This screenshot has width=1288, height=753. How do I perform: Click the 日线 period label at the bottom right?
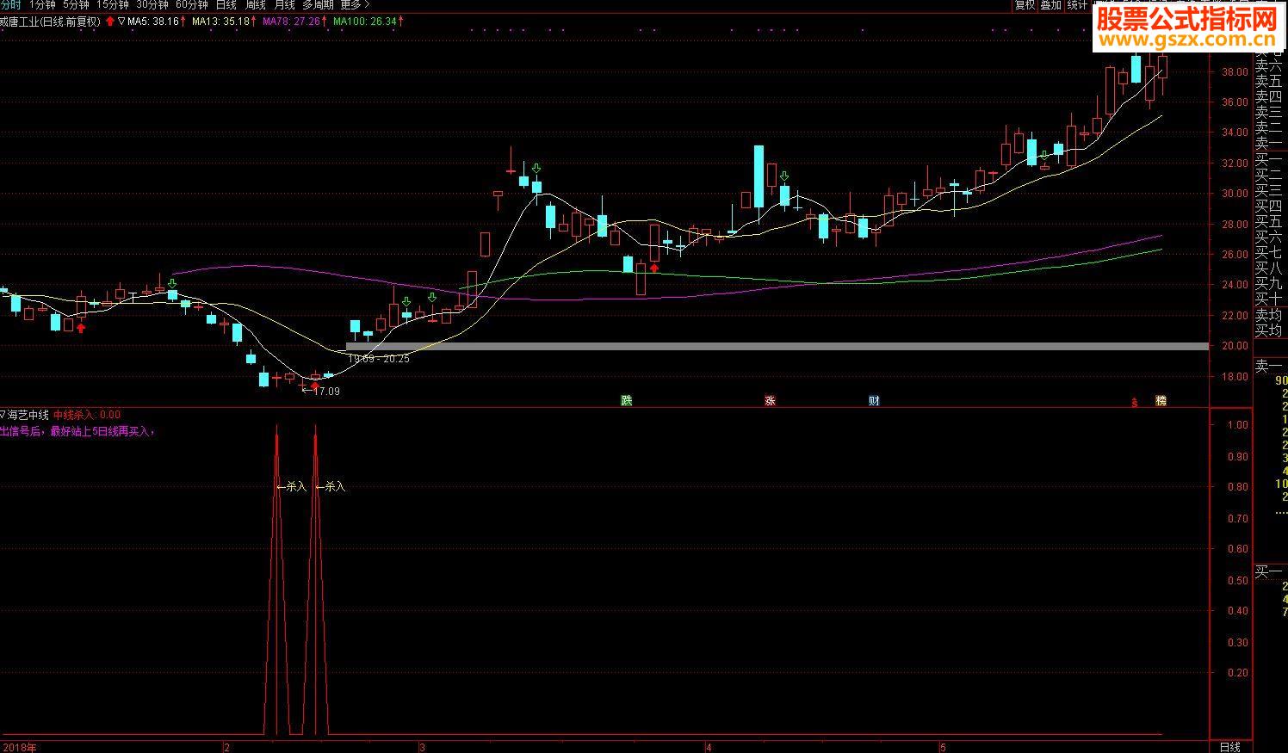pyautogui.click(x=1230, y=746)
